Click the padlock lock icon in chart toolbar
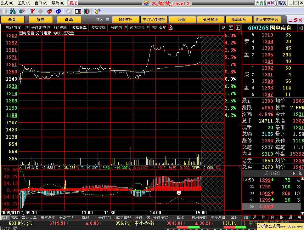The image size is (304, 230). pos(171,27)
